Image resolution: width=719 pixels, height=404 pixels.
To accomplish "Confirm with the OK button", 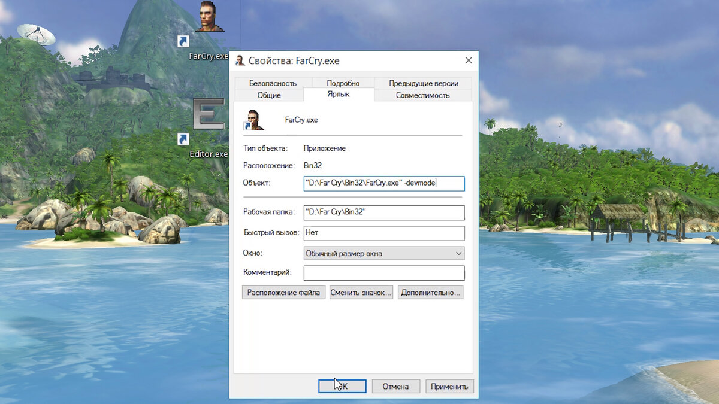I will 342,386.
